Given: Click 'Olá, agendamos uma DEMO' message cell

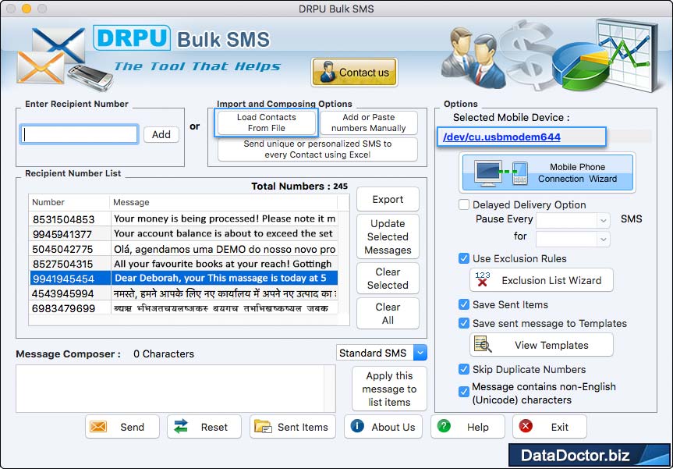Looking at the screenshot, I should coord(225,249).
